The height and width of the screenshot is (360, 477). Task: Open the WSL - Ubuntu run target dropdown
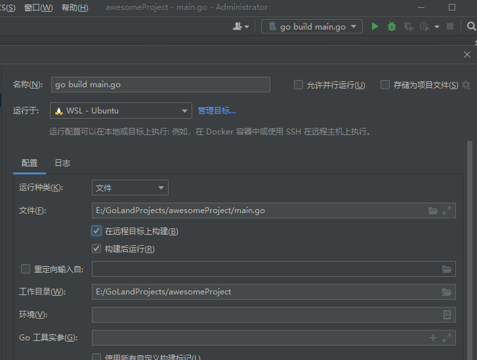tap(121, 110)
